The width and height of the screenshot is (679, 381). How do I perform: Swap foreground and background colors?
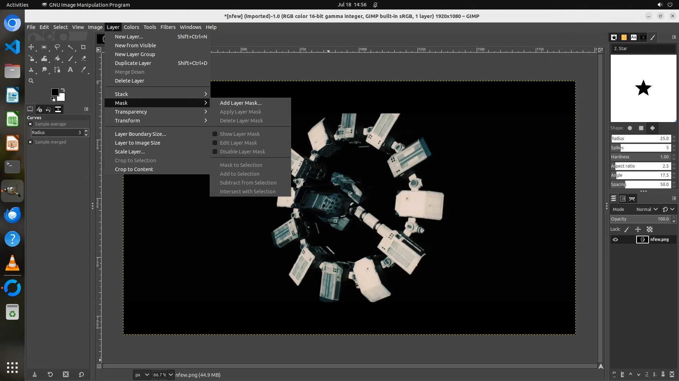[x=63, y=90]
